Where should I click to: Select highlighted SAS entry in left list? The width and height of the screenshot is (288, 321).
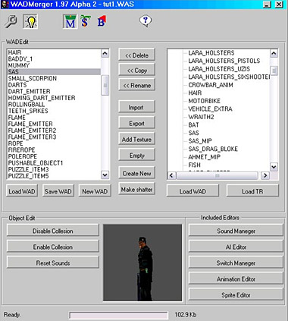[54, 72]
